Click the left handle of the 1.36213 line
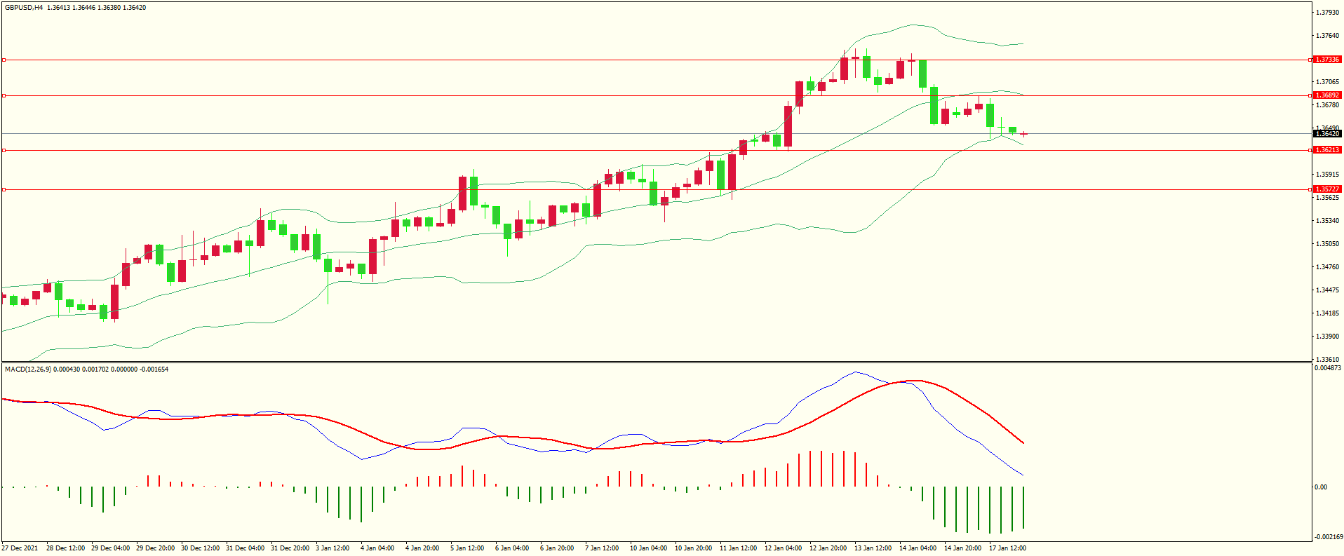This screenshot has height=556, width=1344. point(4,150)
